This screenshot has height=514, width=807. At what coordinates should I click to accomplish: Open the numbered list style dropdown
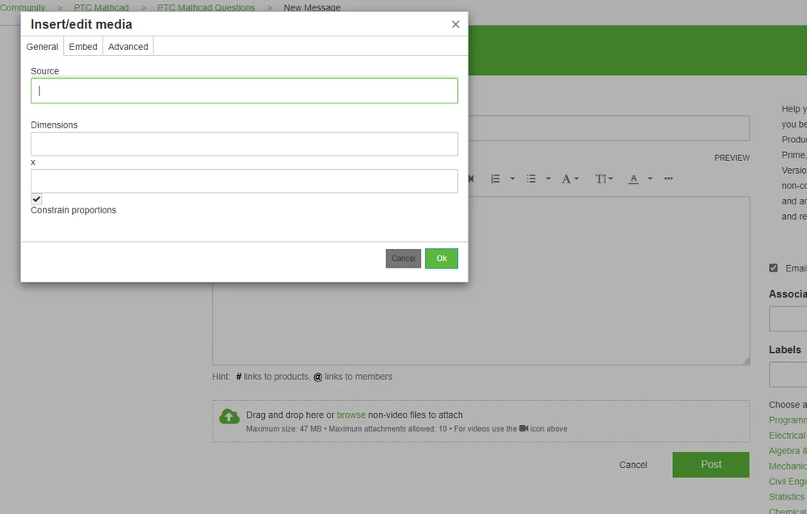click(x=512, y=179)
